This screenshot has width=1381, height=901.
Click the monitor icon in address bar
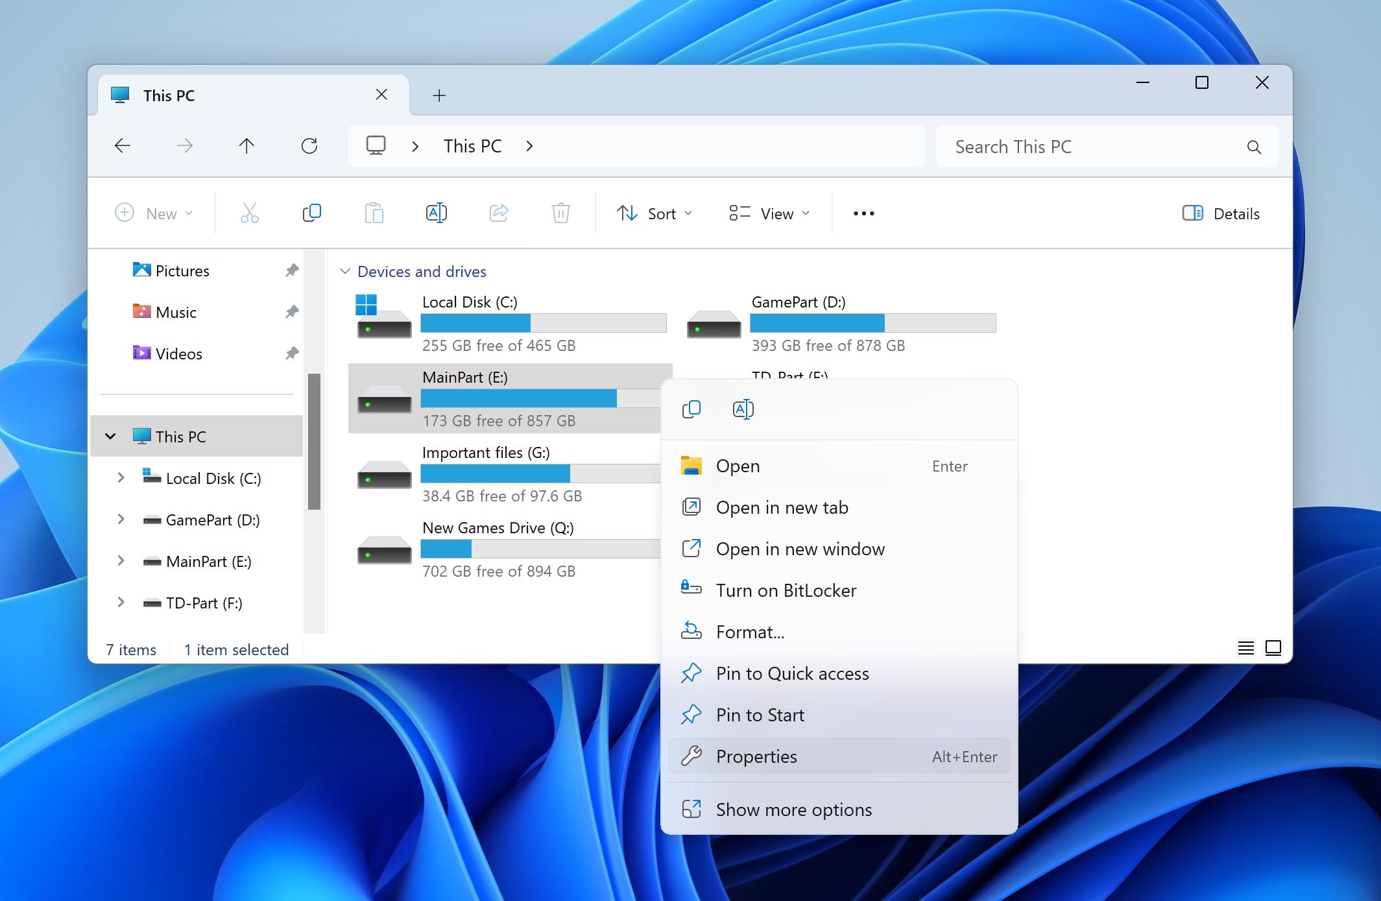pos(376,145)
